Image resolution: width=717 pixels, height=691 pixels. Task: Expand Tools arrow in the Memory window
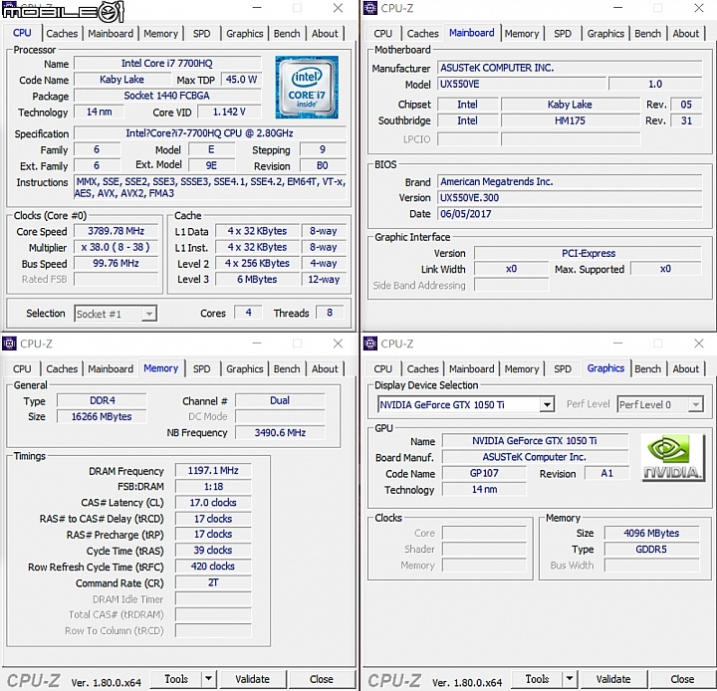tap(208, 679)
